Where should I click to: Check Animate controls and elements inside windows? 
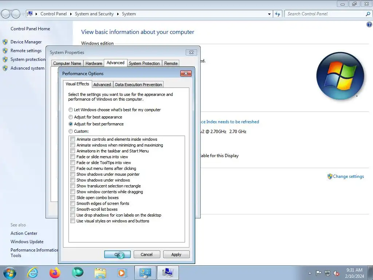click(73, 139)
